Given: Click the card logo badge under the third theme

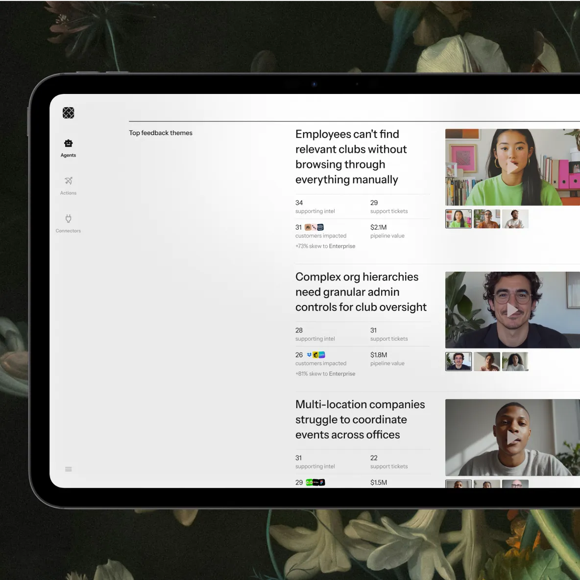Looking at the screenshot, I should [315, 482].
